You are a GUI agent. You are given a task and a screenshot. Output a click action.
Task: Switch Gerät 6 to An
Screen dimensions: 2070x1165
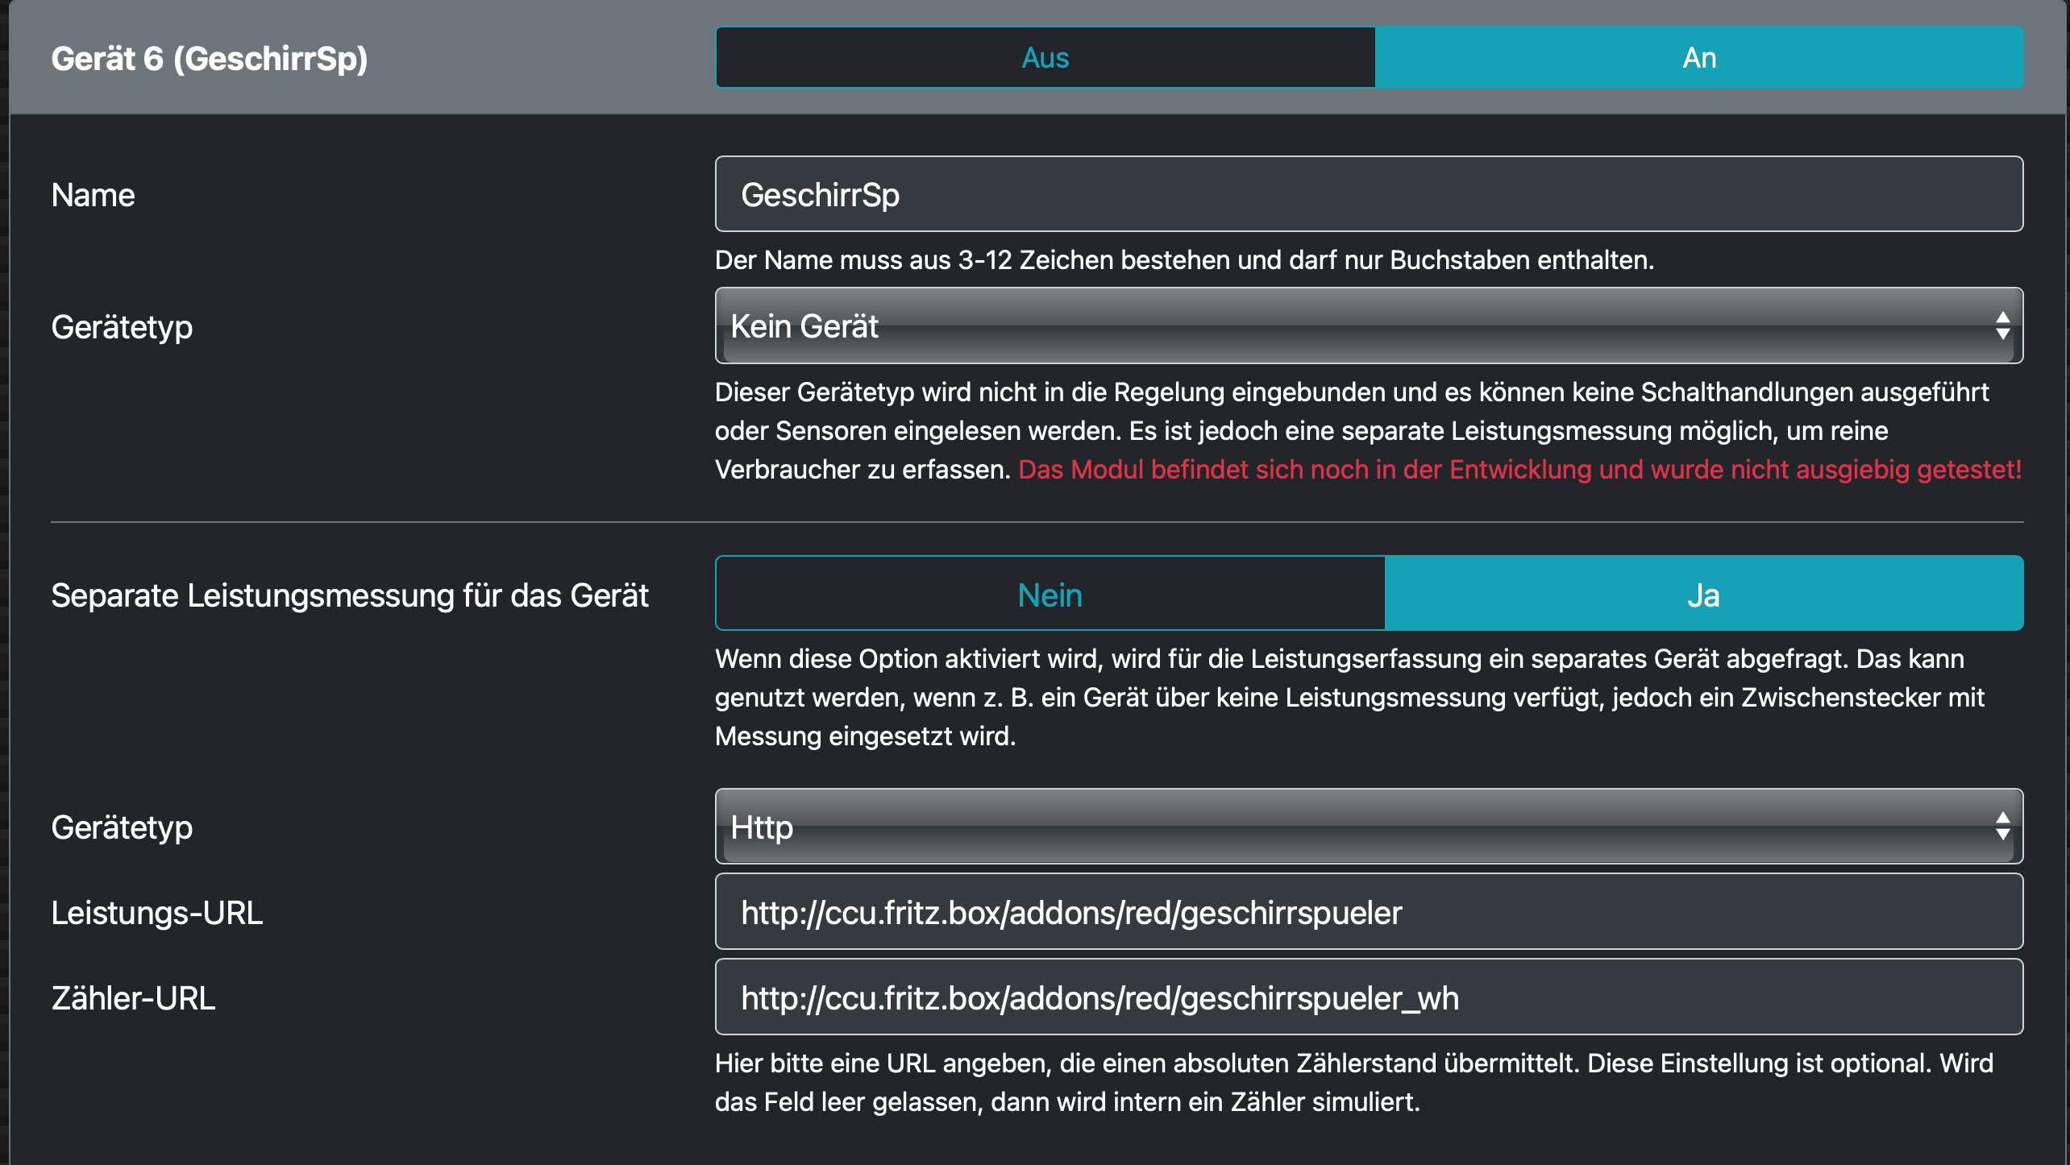coord(1699,58)
